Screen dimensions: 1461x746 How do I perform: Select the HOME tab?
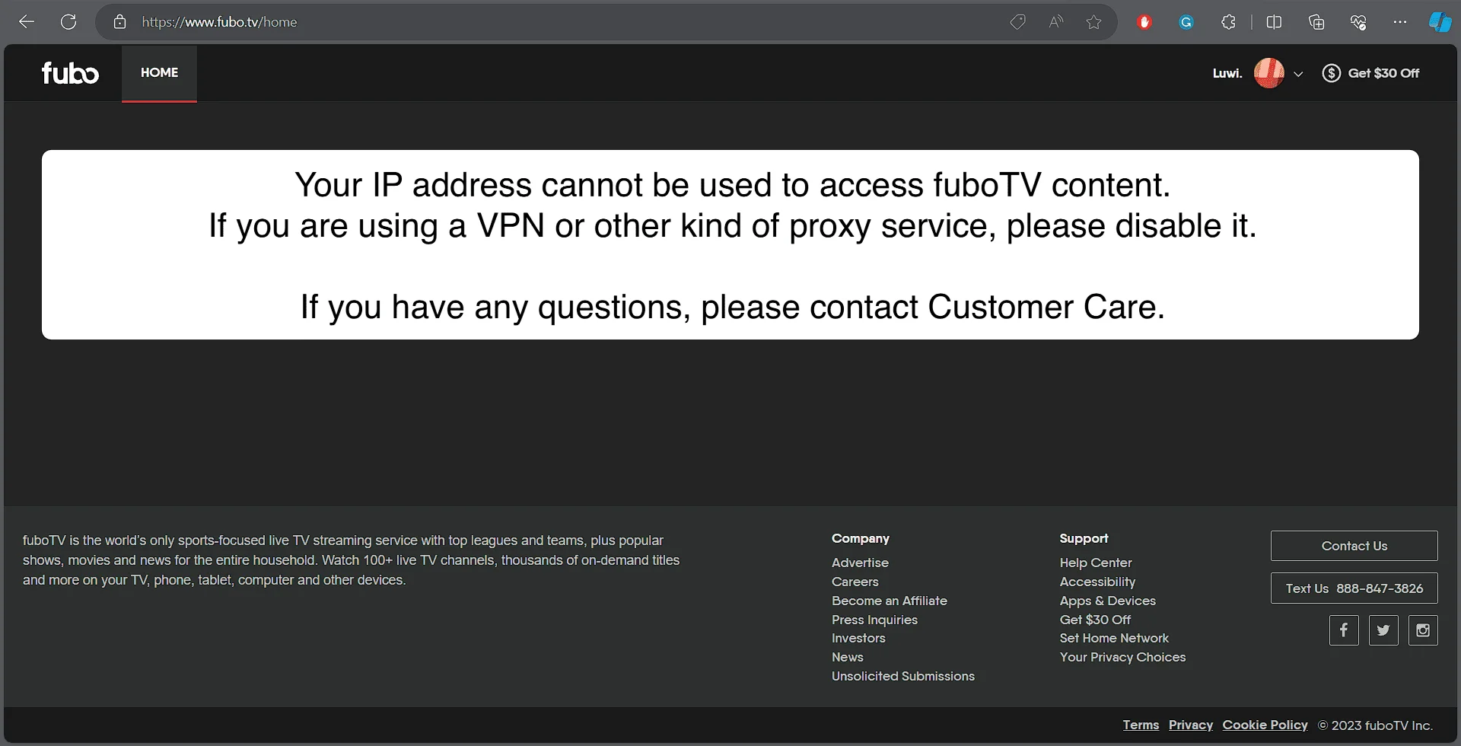(x=159, y=73)
